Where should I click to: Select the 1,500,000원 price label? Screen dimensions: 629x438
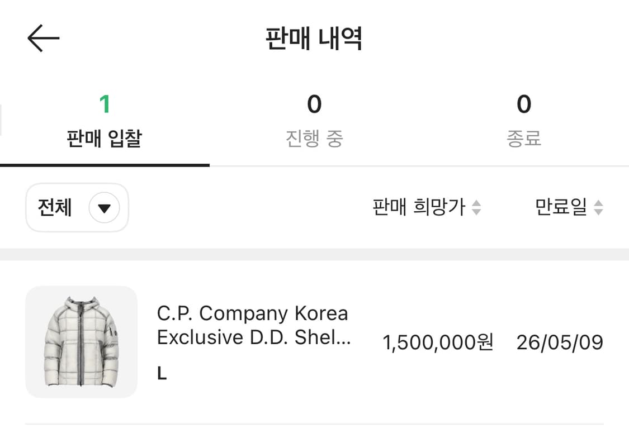coord(438,342)
